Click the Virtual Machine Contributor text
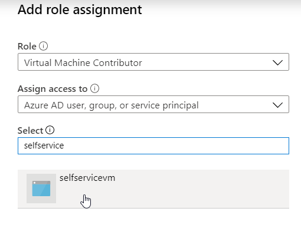 [83, 63]
